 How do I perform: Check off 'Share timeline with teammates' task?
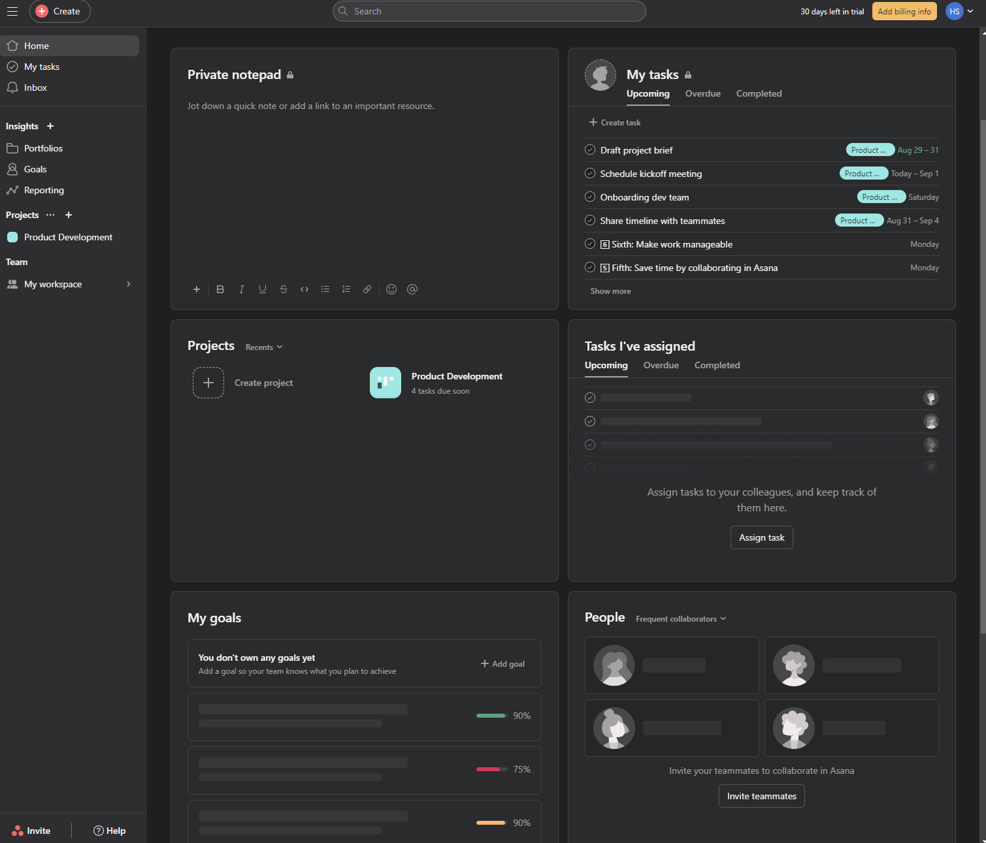click(x=590, y=221)
